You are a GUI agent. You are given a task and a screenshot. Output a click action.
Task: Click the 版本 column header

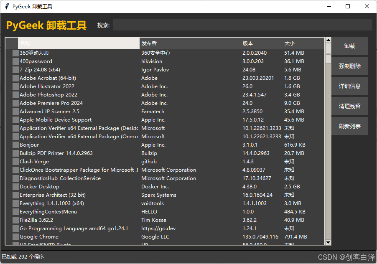261,43
